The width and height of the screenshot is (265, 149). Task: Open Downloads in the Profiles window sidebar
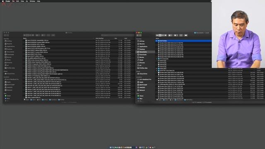coord(9,55)
